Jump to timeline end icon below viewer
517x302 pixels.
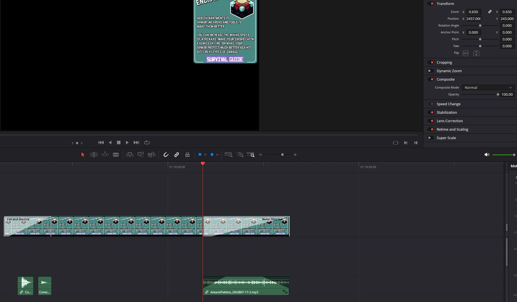click(x=416, y=143)
